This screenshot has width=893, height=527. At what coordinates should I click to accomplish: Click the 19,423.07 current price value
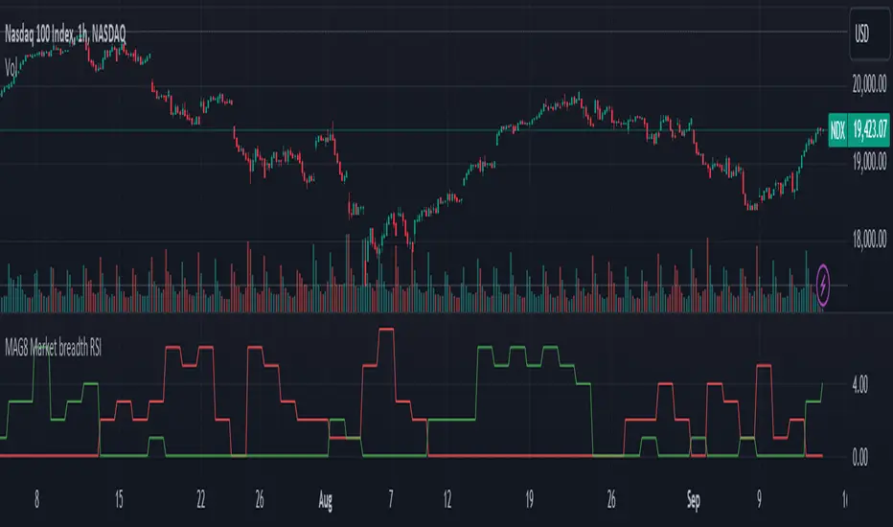click(870, 130)
